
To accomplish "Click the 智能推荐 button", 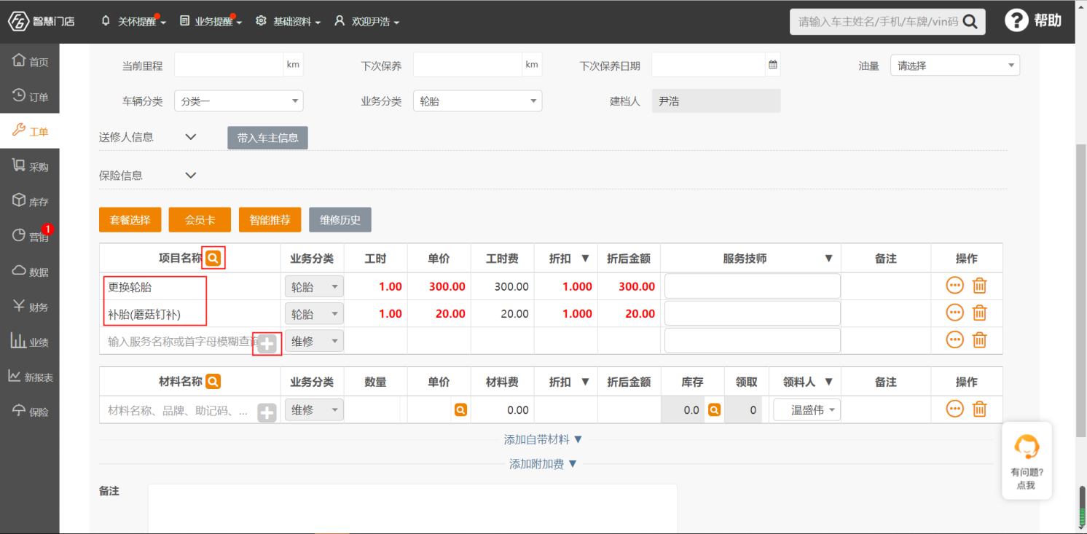I will pos(270,220).
